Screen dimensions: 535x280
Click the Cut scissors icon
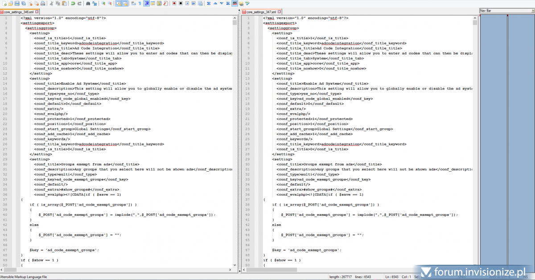[52, 4]
